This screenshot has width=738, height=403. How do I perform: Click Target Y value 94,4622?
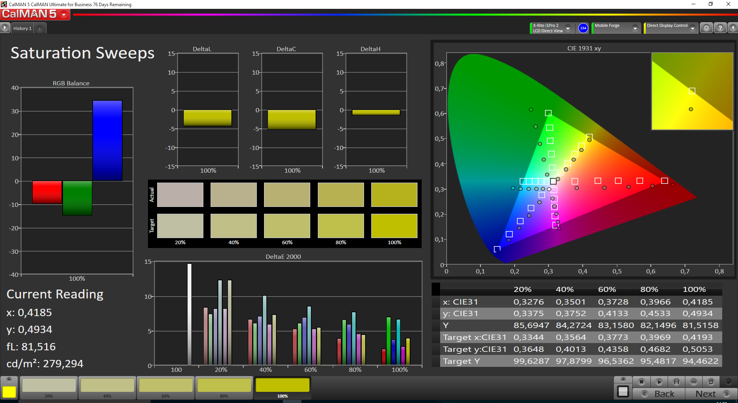(700, 361)
